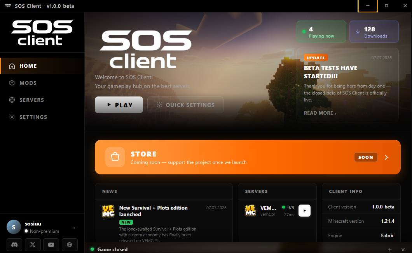Viewport: 412px width, 253px height.
Task: Open the X (Twitter) social icon
Action: tap(33, 244)
